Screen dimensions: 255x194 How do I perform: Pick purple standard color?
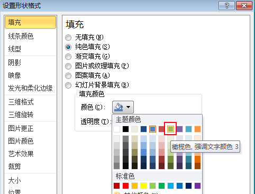coord(197,186)
